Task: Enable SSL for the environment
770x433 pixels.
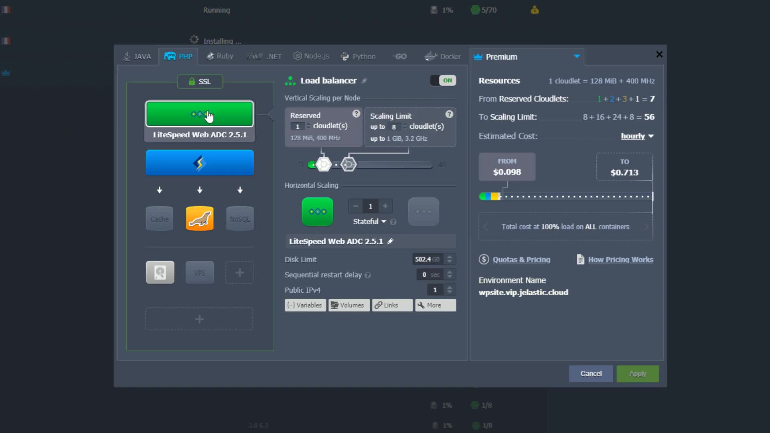Action: pyautogui.click(x=199, y=81)
